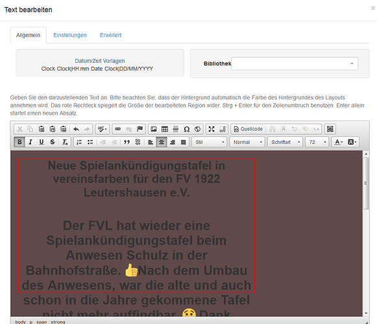Screen dimensions: 377x324
Task: Insert an image via image icon
Action: coord(154,129)
